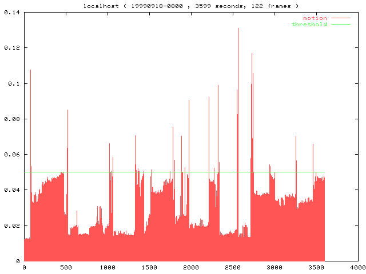Click the 0.04 y-axis tick label
This screenshot has height=274, width=366.
pyautogui.click(x=11, y=190)
